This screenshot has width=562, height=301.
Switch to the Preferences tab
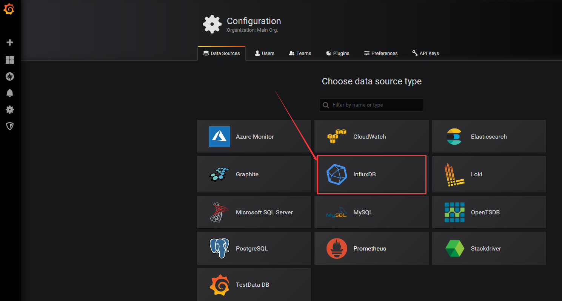pos(381,53)
